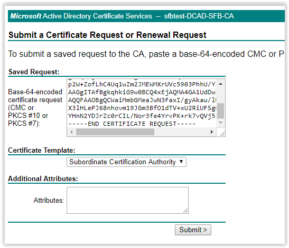
Task: Click the sfbtest-DCAD-SFB-CA name in banner
Action: [x=199, y=16]
